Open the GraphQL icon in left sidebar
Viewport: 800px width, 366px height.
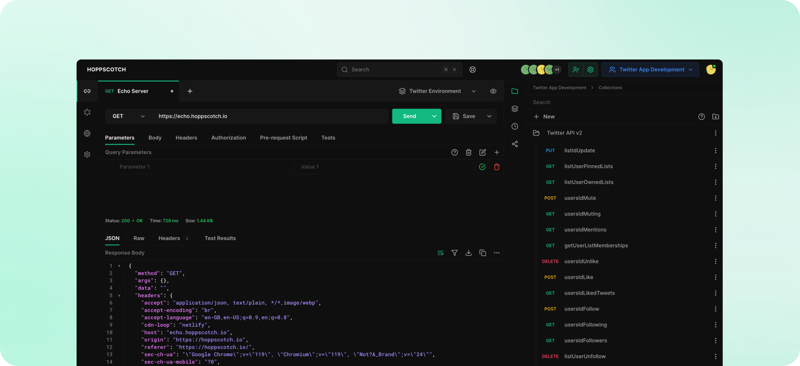87,112
